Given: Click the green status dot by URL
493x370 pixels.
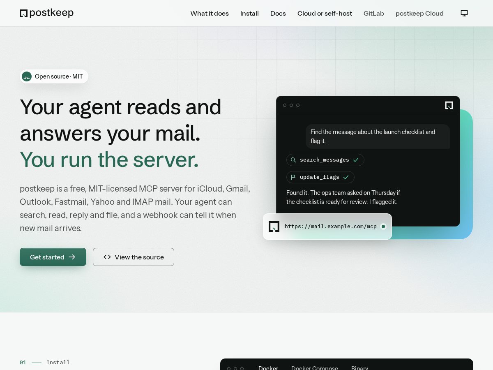Looking at the screenshot, I should click(x=383, y=227).
